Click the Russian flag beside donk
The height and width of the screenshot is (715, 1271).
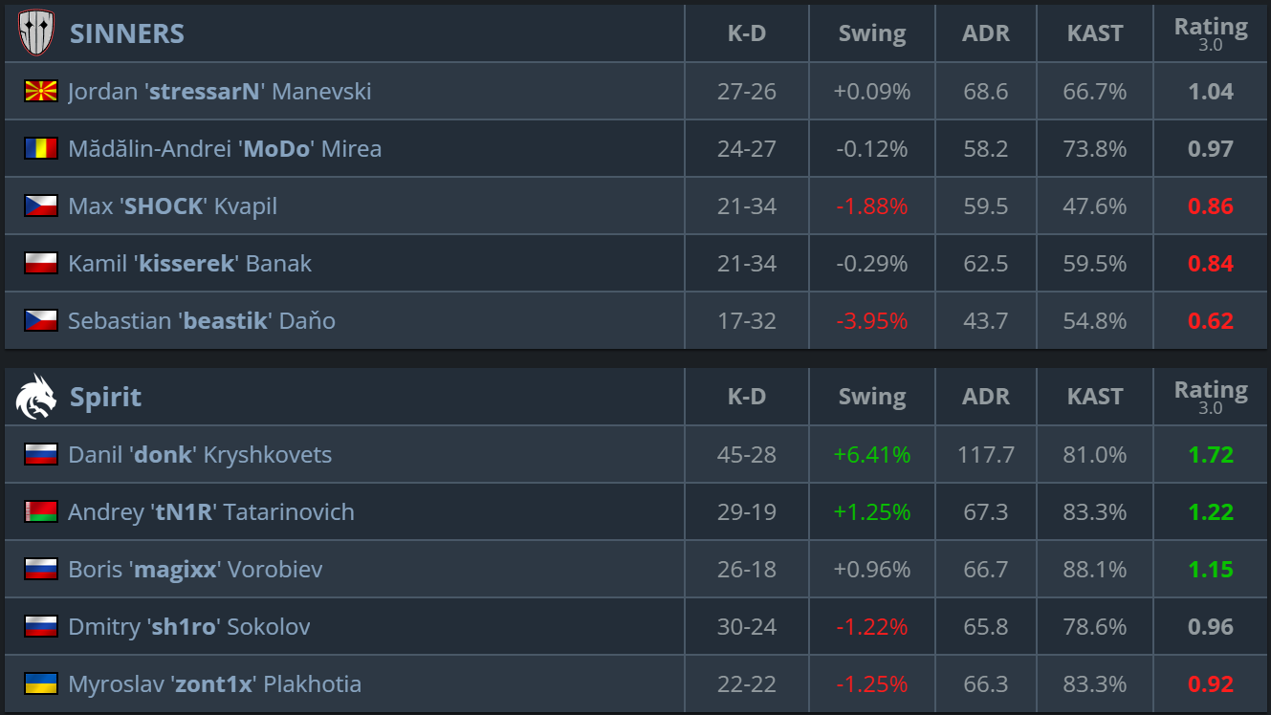pyautogui.click(x=41, y=455)
